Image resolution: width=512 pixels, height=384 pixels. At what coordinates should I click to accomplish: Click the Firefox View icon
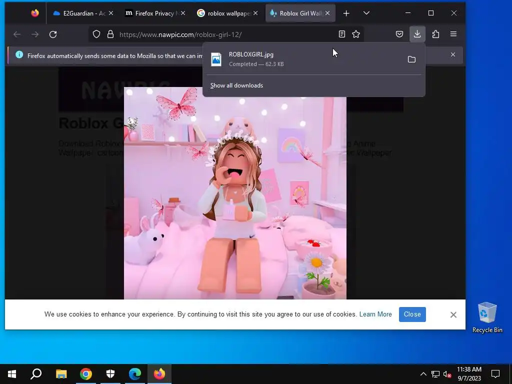(35, 13)
